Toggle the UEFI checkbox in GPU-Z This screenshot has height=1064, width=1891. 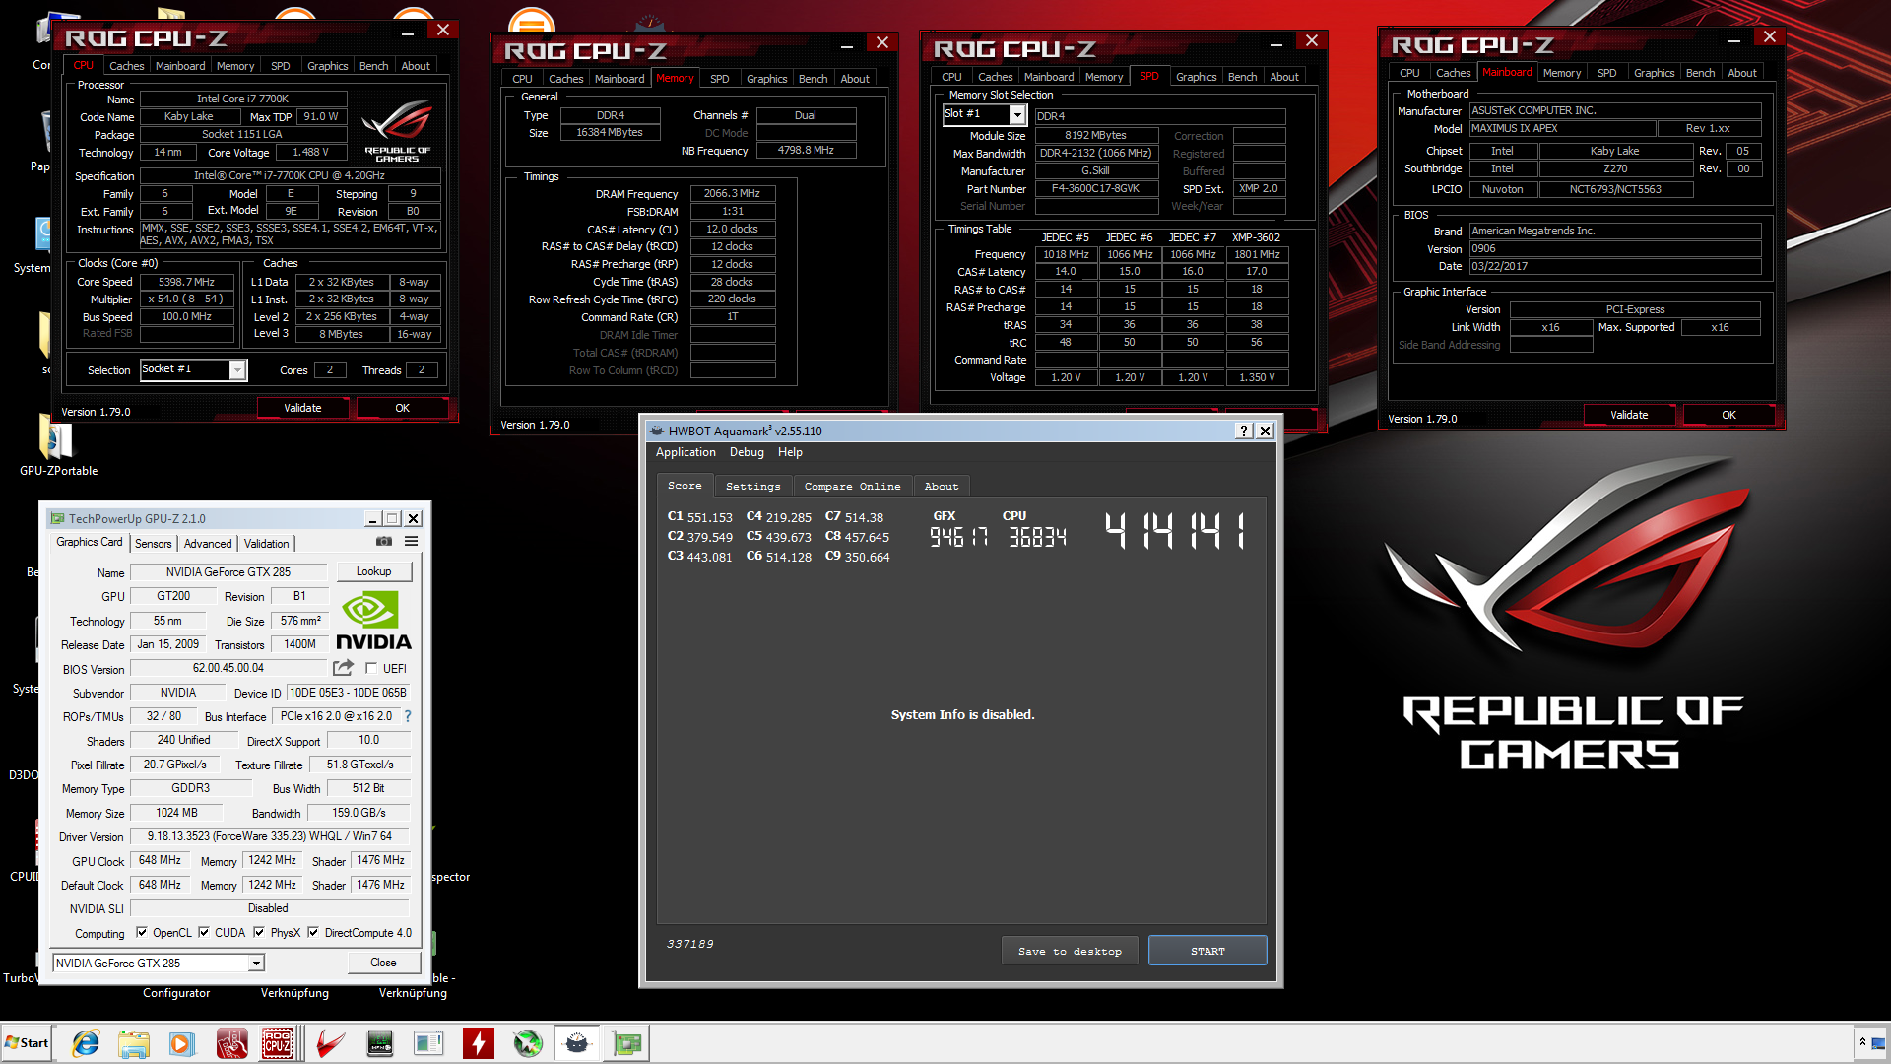coord(371,668)
